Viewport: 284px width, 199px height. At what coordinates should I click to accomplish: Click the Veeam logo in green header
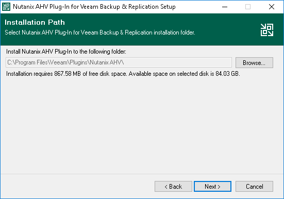(x=267, y=30)
